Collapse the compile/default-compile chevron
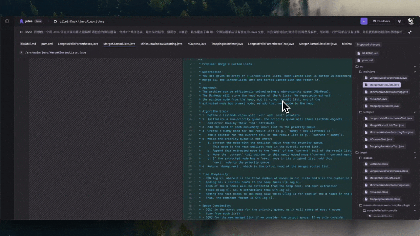 click(x=415, y=210)
